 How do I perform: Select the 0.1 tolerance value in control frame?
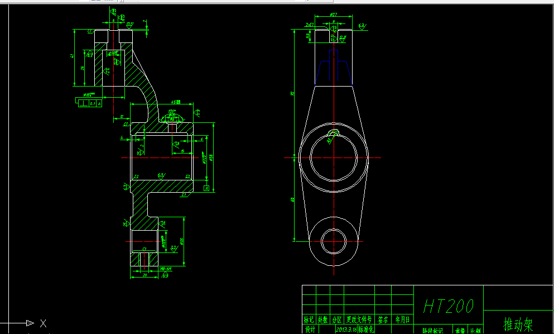[93, 104]
